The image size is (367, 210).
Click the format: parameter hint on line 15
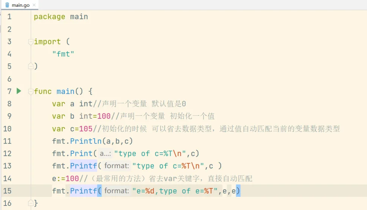117,191
